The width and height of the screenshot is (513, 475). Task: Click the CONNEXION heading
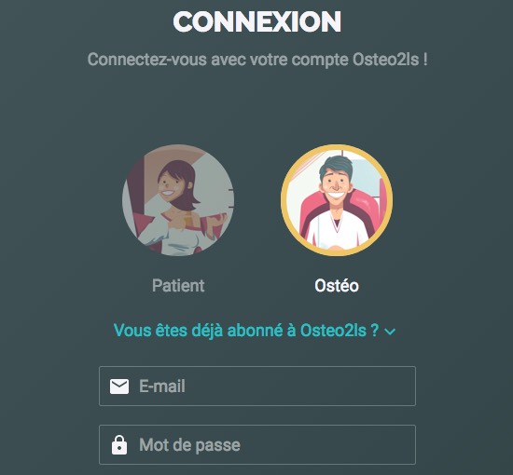(x=257, y=21)
